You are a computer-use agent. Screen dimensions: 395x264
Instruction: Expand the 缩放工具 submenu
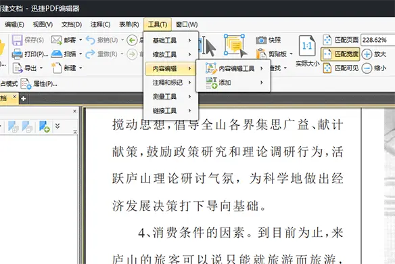[171, 54]
